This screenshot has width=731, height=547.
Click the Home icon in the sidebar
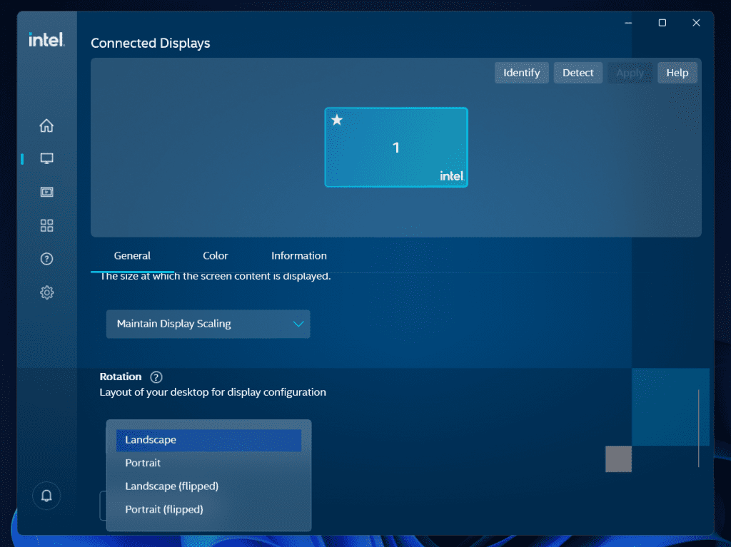coord(46,125)
